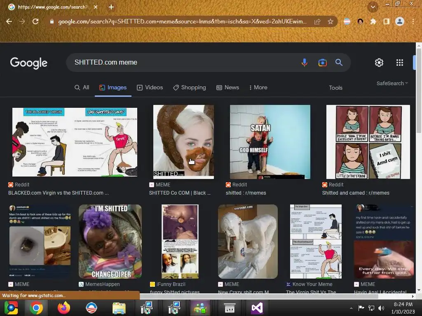
Task: Open the Extensions puzzle icon
Action: click(373, 21)
